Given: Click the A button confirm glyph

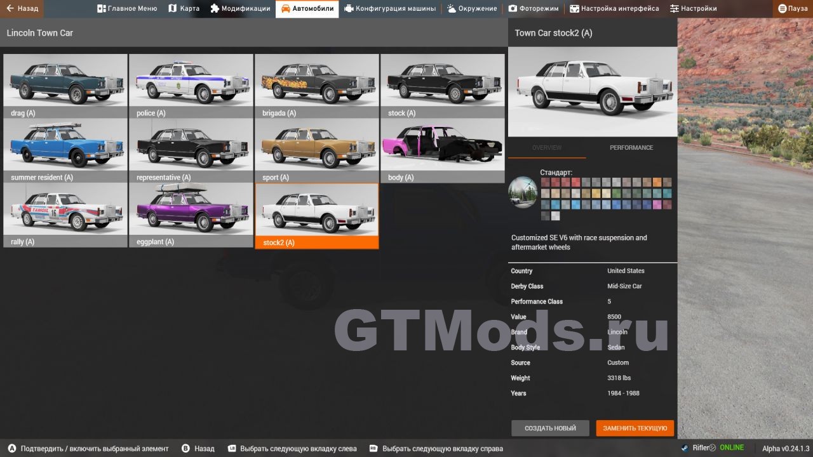Looking at the screenshot, I should (x=11, y=448).
